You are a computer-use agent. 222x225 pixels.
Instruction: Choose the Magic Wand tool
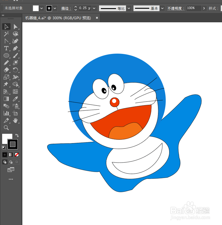coord(6,34)
